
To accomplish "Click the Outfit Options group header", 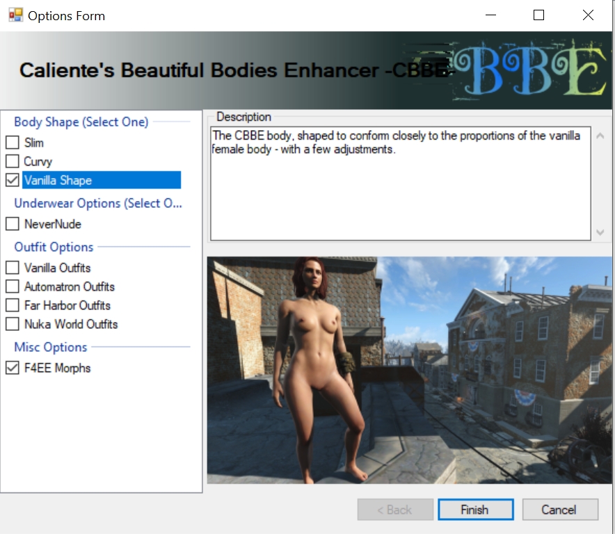I will [x=54, y=247].
